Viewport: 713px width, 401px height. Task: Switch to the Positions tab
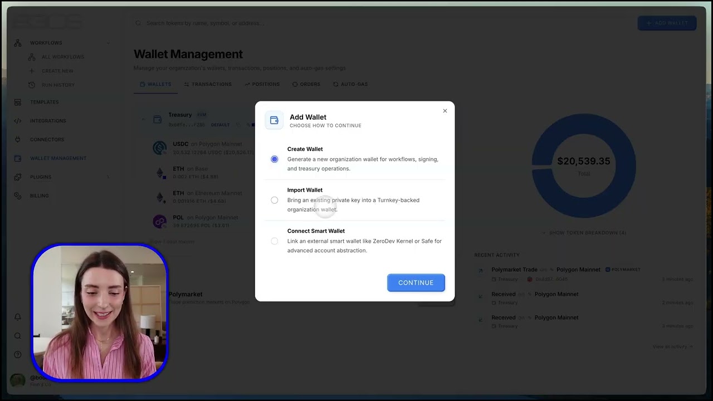pyautogui.click(x=262, y=84)
